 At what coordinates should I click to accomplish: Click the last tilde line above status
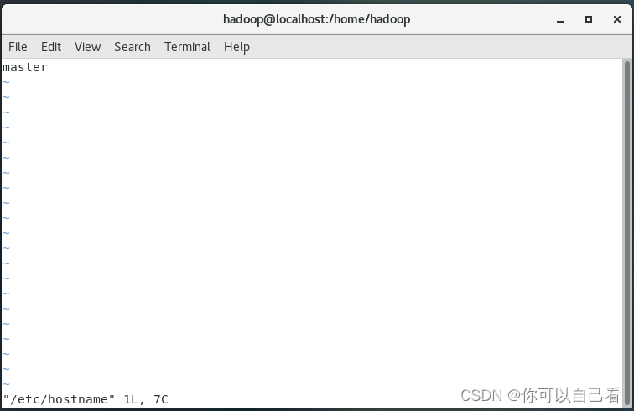[x=6, y=384]
